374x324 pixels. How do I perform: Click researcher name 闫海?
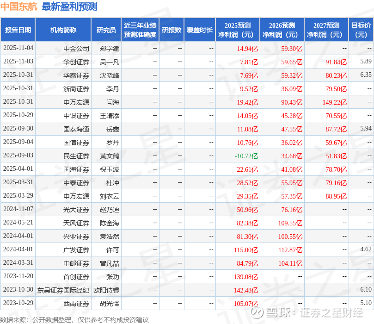click(113, 102)
